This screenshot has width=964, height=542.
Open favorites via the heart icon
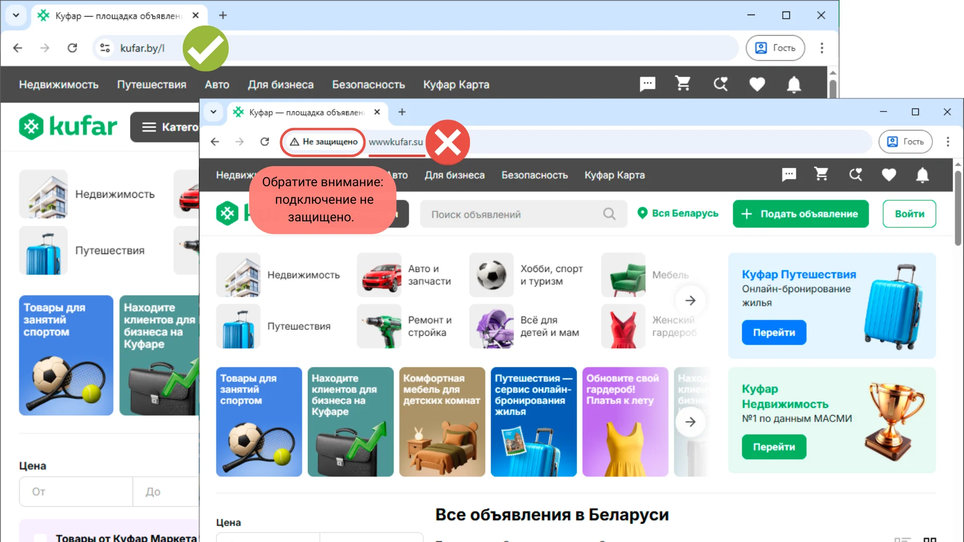889,175
